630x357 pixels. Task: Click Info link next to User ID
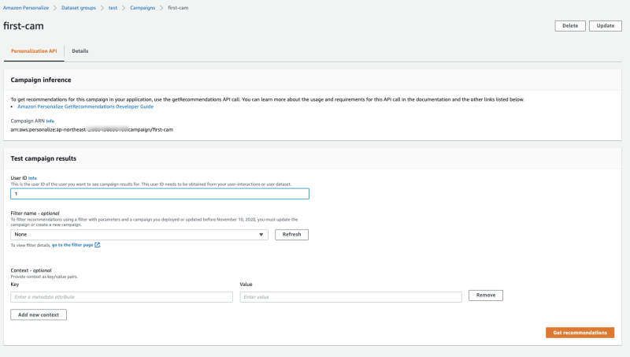[x=32, y=178]
